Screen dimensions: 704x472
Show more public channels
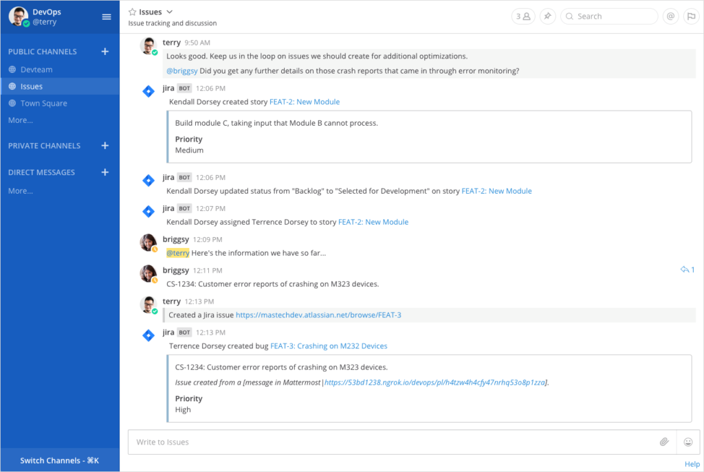click(20, 120)
